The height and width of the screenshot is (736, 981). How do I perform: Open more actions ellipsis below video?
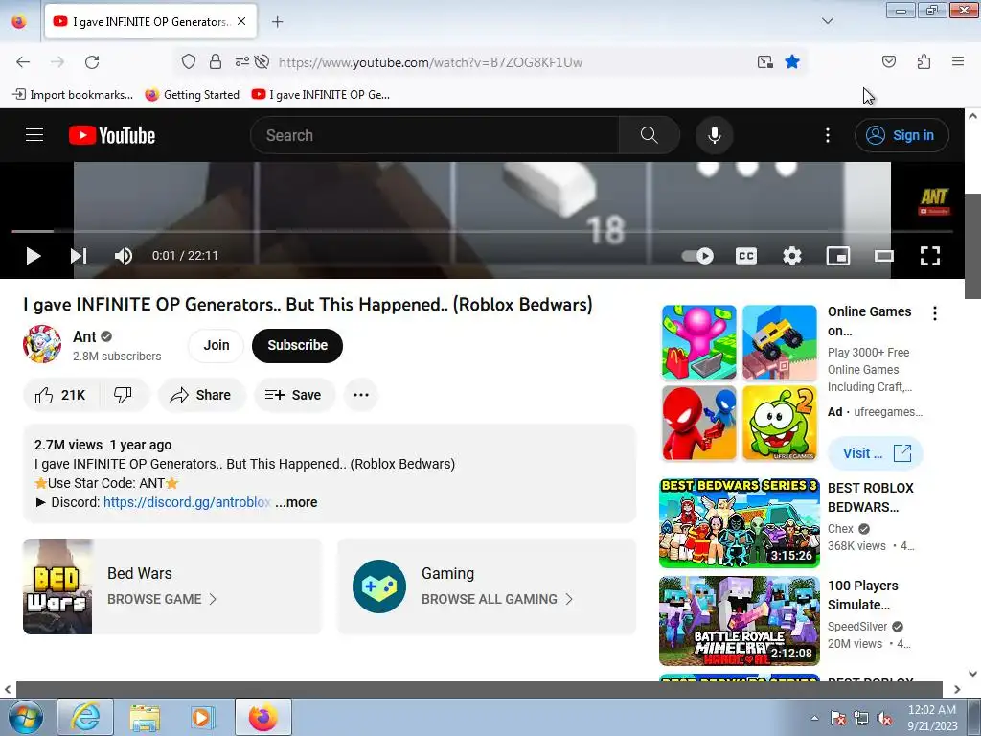click(361, 395)
